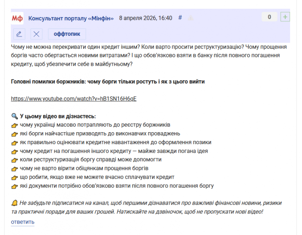Click the pointing hand beside вчасно сплачувати кредит
Image resolution: width=302 pixels, height=235 pixels.
pyautogui.click(x=15, y=178)
